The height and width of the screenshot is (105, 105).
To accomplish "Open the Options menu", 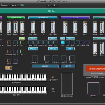I will pyautogui.click(x=5, y=5).
